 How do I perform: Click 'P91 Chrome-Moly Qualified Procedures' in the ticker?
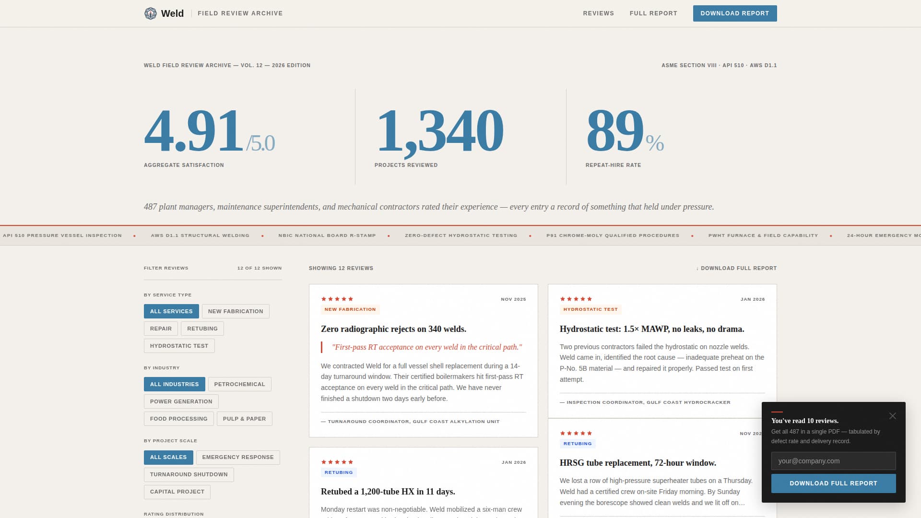613,235
